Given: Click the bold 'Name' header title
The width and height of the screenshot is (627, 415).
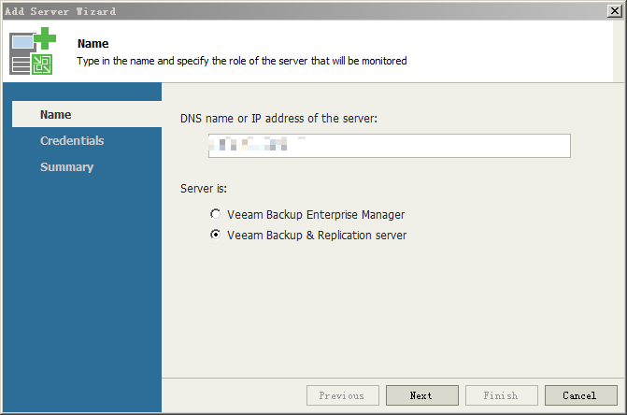Looking at the screenshot, I should click(93, 43).
